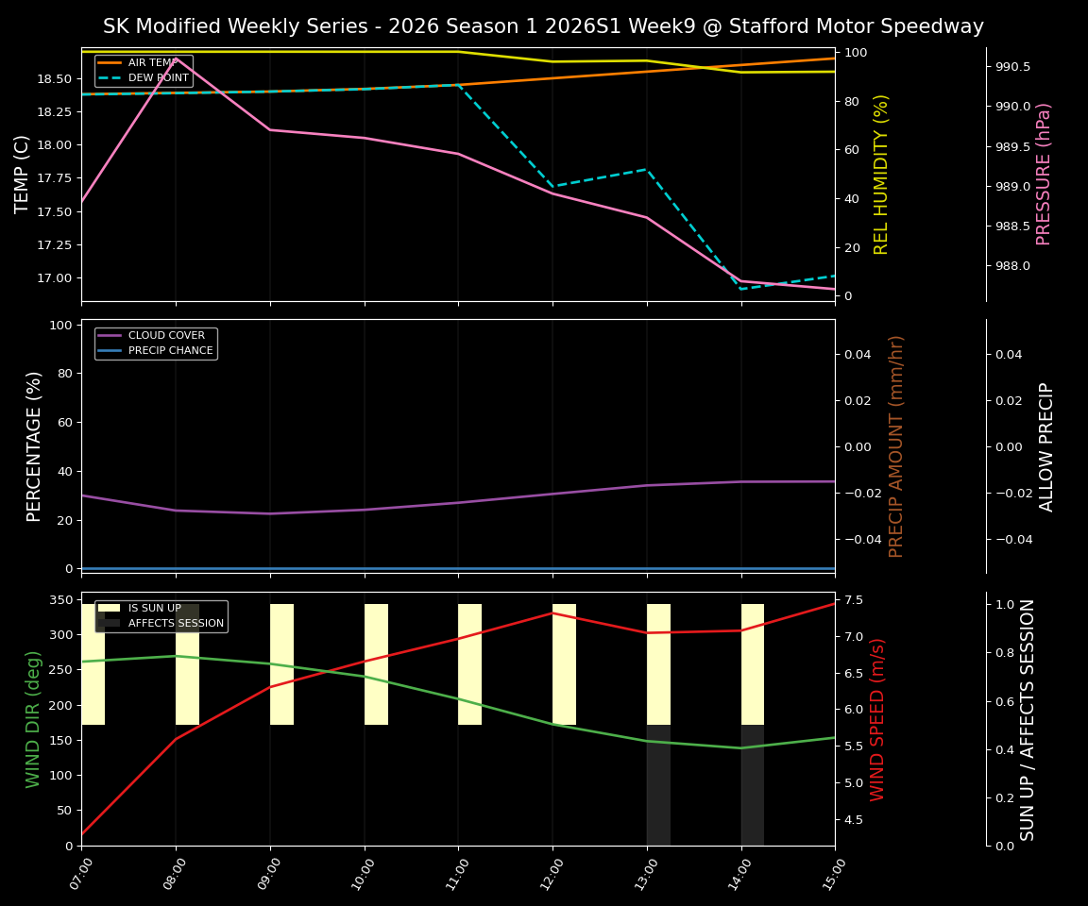Select the pink PRESSURE curve peak near 08:00
Image resolution: width=1088 pixels, height=906 pixels.
point(175,59)
